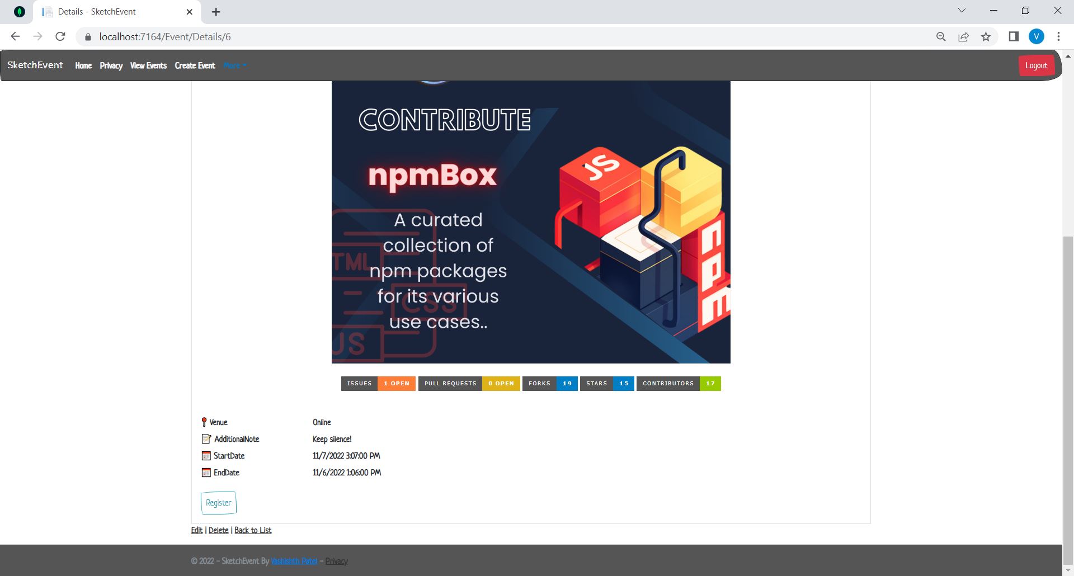The image size is (1074, 576).
Task: Go back using browser back arrow
Action: tap(15, 36)
